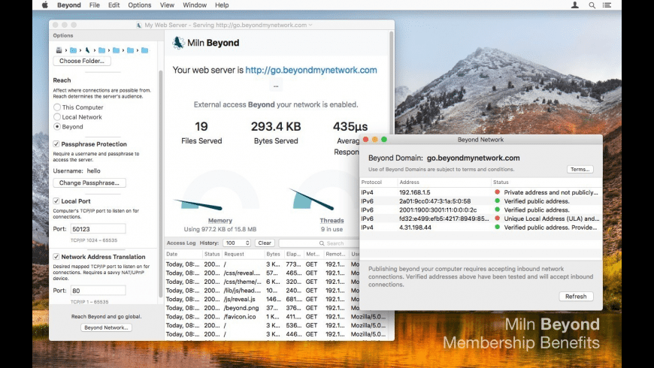Sort log by Bytes column header
The image size is (654, 368).
click(274, 254)
